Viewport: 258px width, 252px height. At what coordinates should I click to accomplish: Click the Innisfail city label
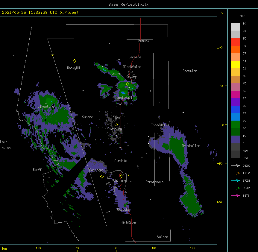[124, 98]
